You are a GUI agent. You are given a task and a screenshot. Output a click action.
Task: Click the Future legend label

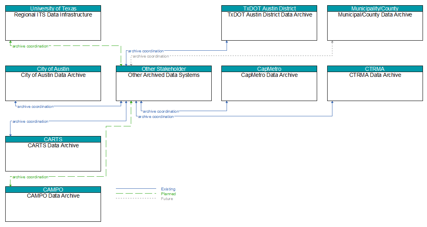click(x=167, y=199)
